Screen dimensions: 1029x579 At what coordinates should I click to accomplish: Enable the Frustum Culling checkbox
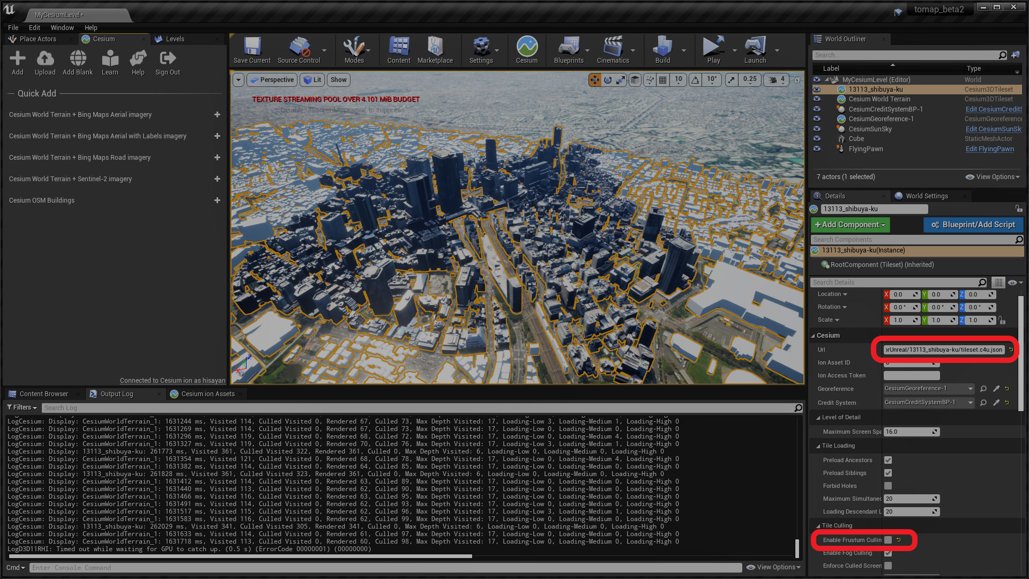[x=888, y=540]
